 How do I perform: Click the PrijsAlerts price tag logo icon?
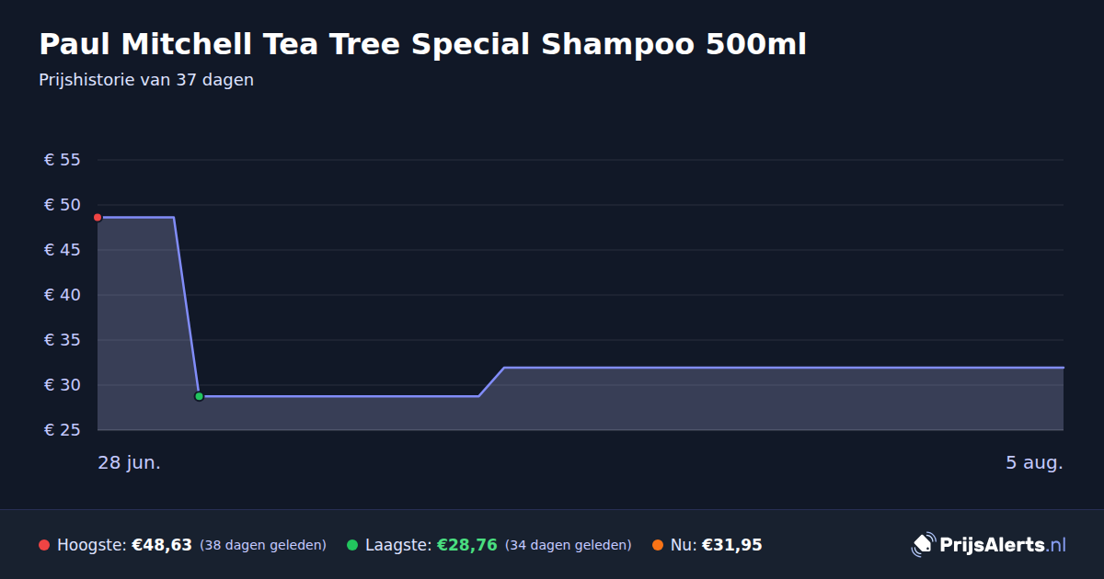pos(923,545)
